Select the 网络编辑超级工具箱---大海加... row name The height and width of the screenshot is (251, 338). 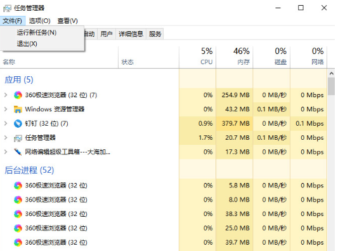tap(67, 152)
